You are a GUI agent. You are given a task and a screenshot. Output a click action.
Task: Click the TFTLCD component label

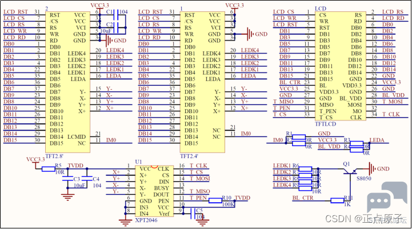point(325,124)
